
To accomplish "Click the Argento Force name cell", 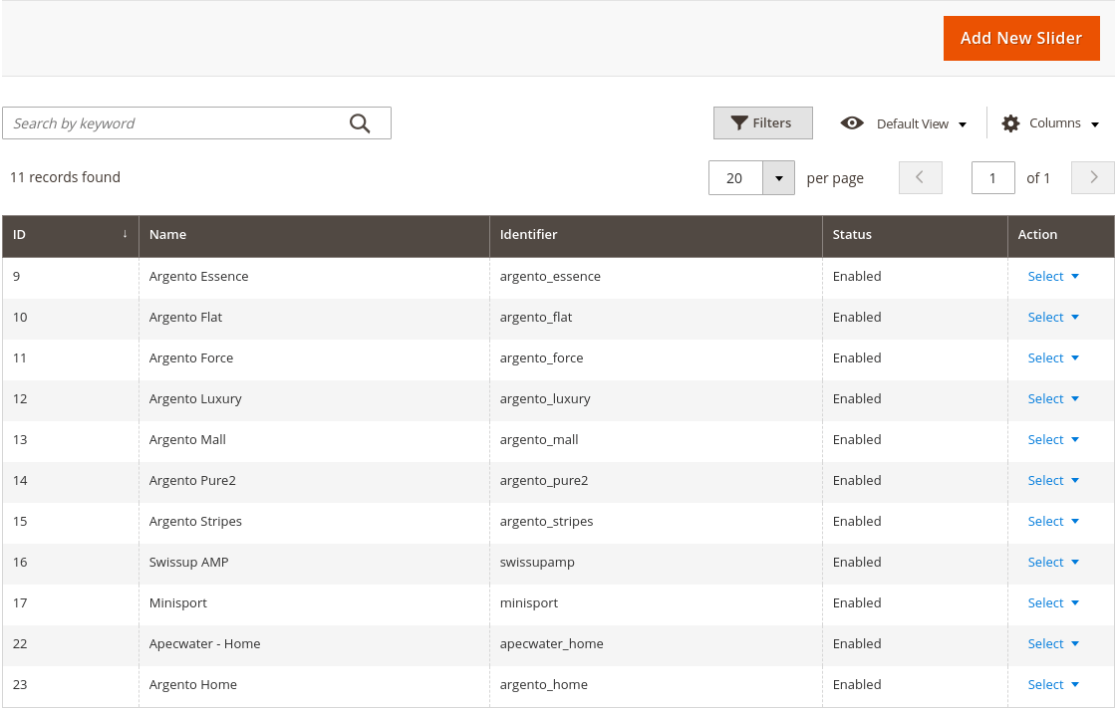I will (x=315, y=358).
